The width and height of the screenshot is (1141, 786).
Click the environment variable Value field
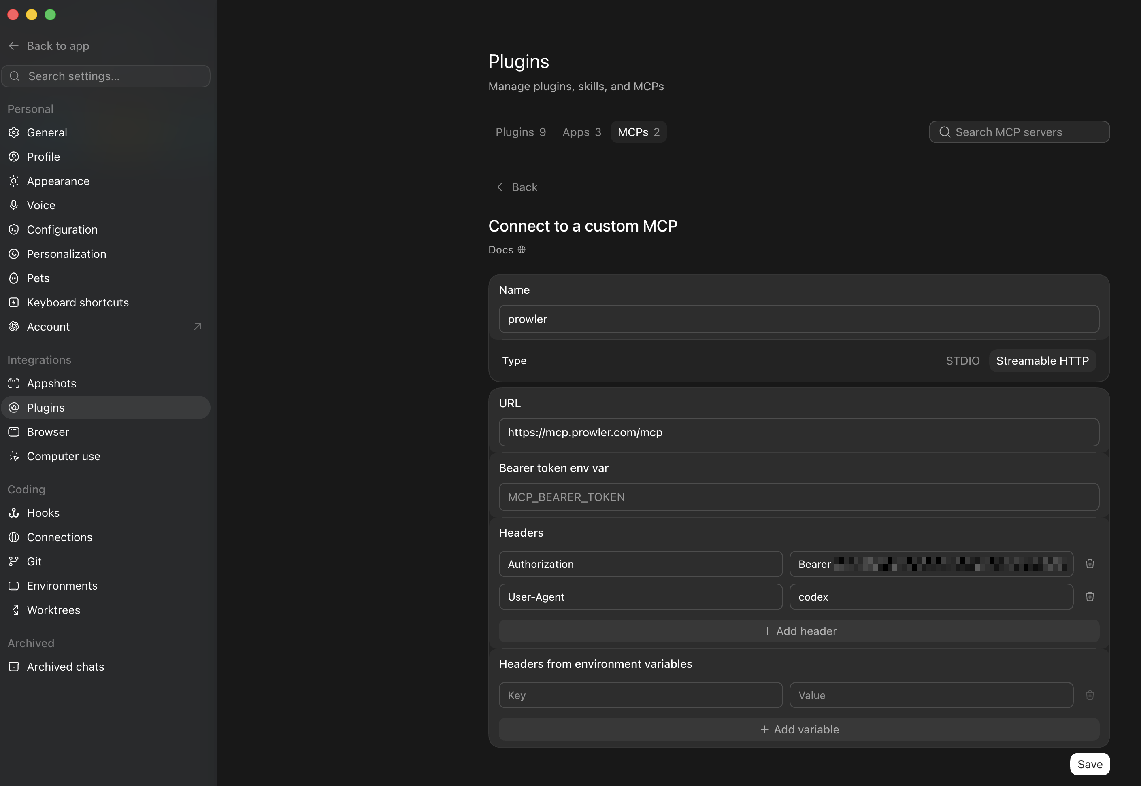point(931,695)
